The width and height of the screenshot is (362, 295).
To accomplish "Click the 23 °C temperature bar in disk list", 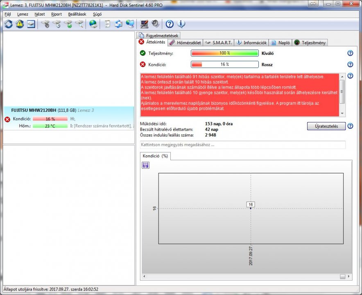I will tap(50, 126).
